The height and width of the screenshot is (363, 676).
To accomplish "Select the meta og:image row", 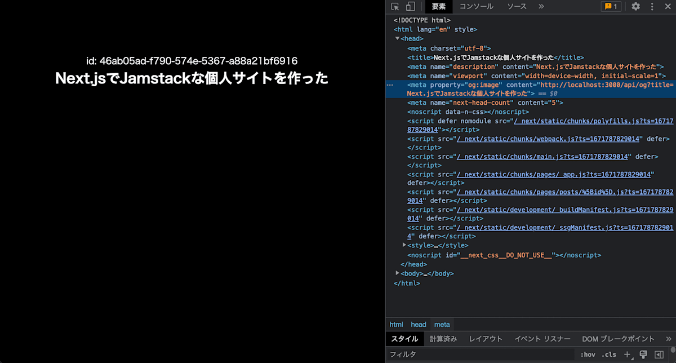I will point(531,89).
